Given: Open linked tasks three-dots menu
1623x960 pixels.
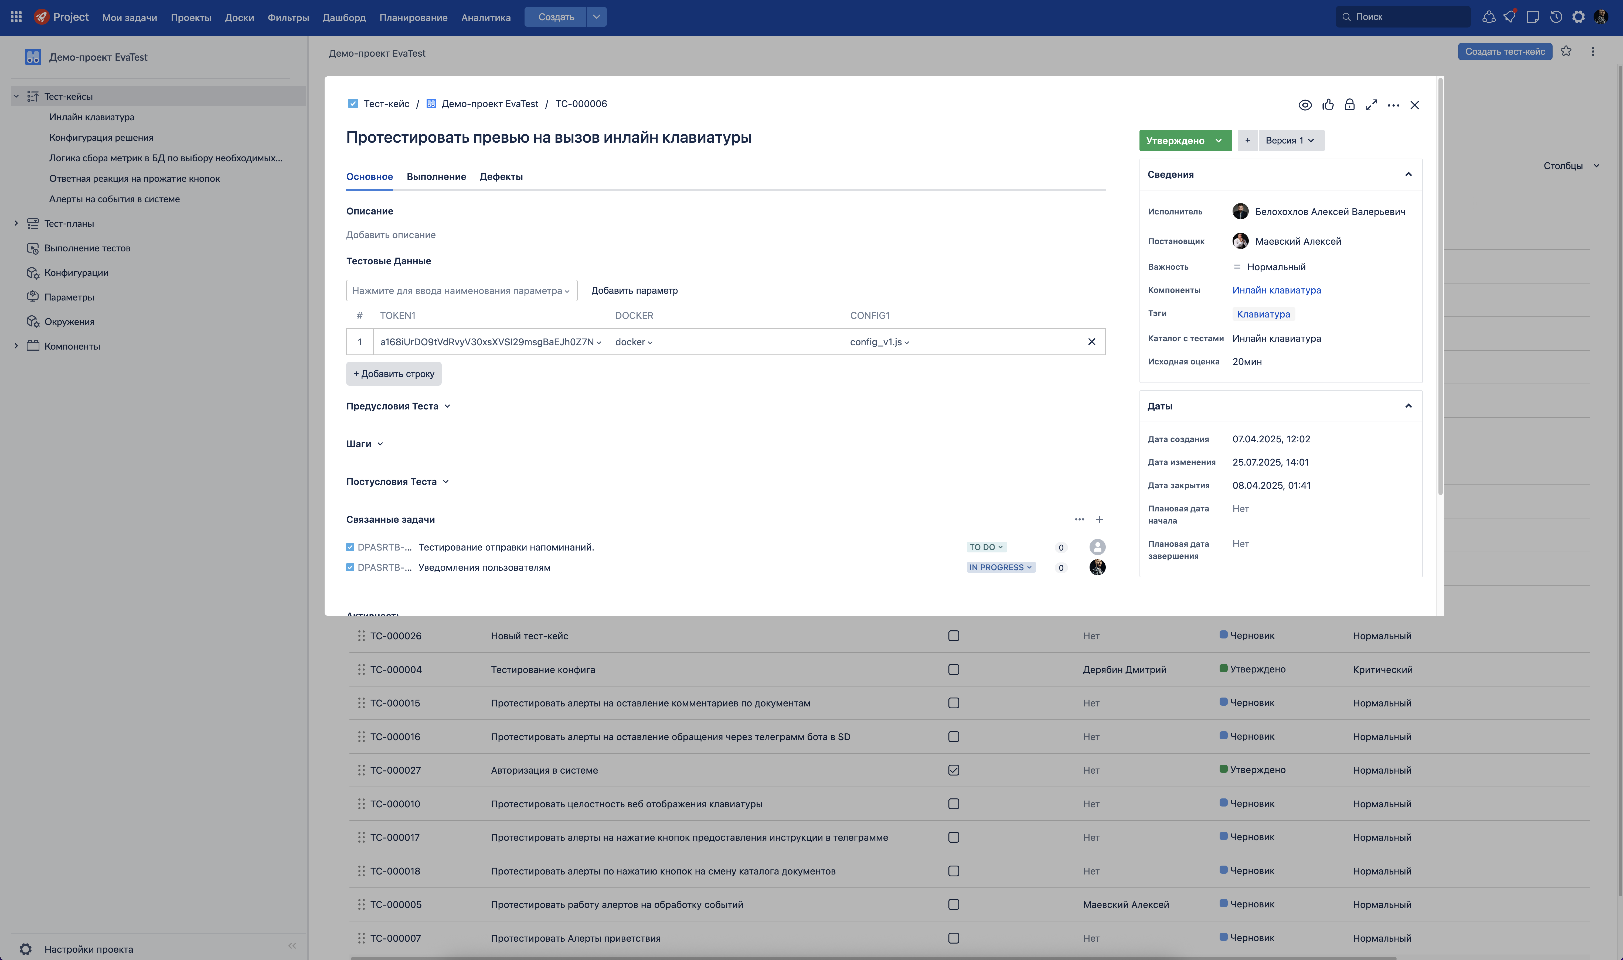Looking at the screenshot, I should 1079,520.
